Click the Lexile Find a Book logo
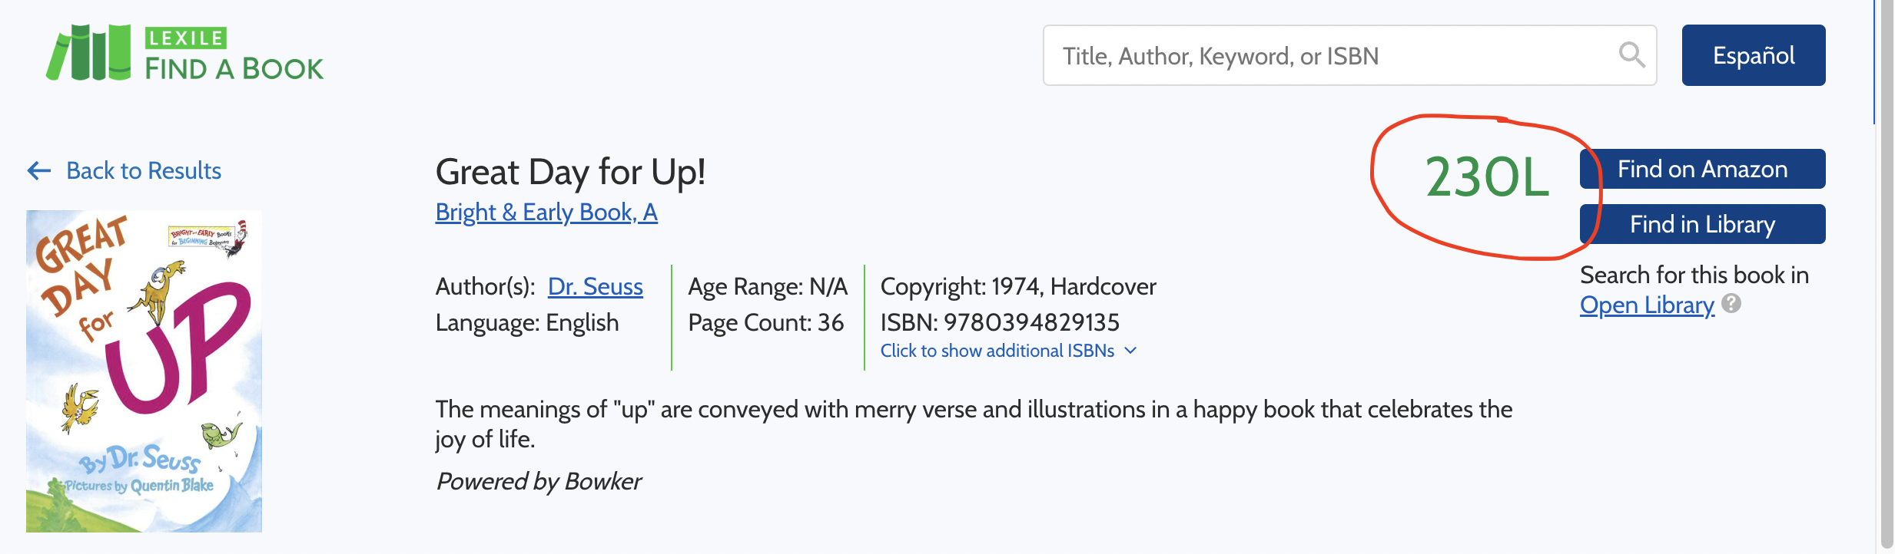Screen dimensions: 1895x554 [184, 54]
